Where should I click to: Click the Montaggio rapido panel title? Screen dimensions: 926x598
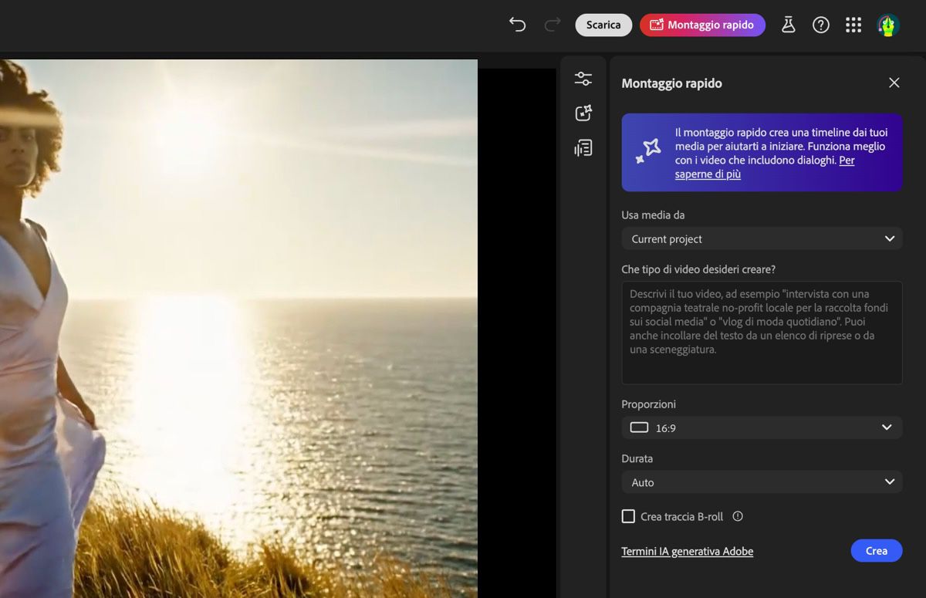(672, 83)
